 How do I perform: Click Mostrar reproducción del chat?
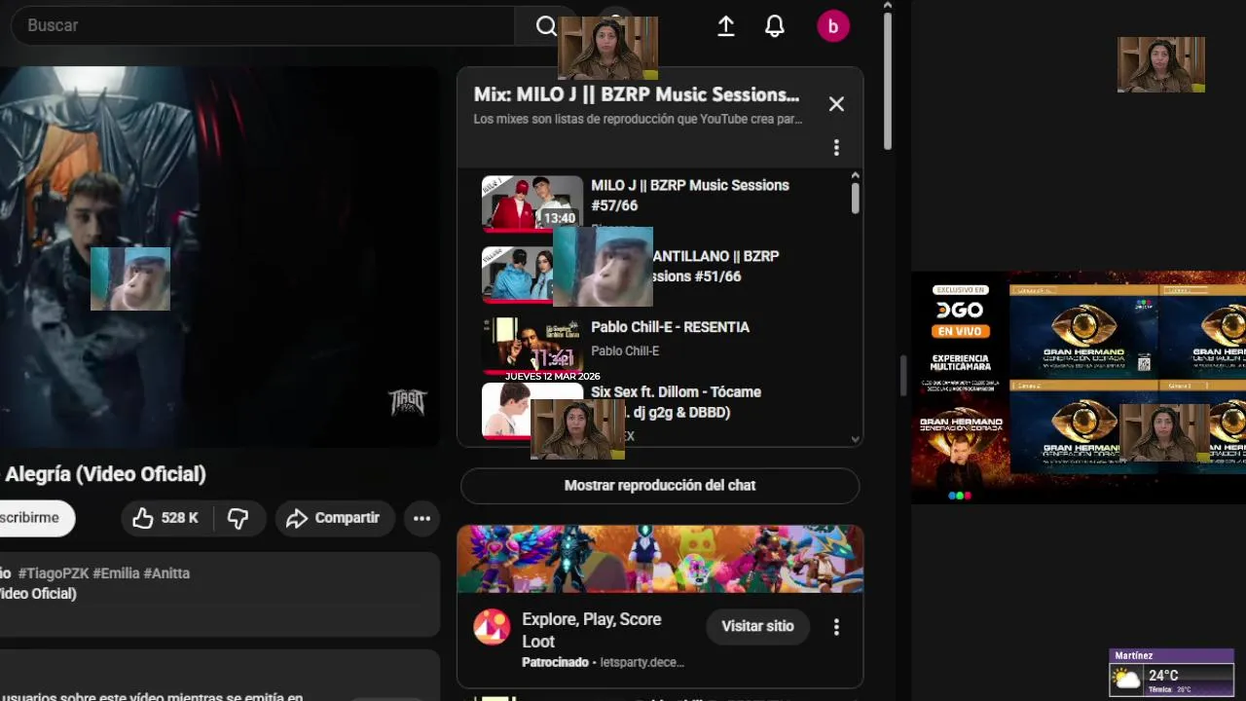pyautogui.click(x=660, y=485)
